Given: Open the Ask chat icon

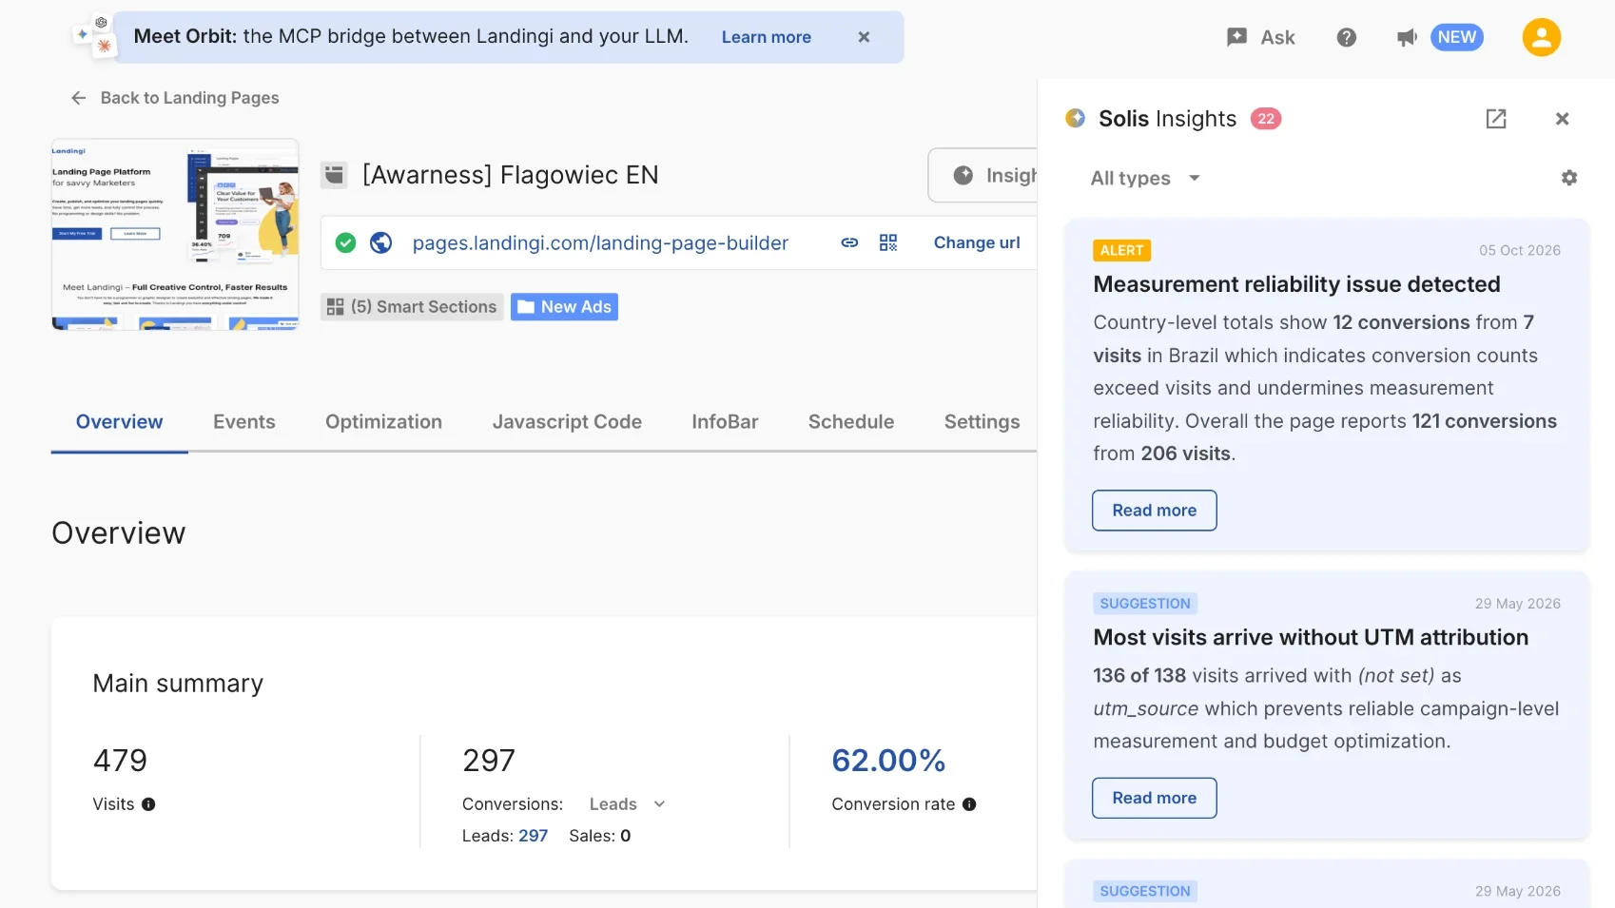Looking at the screenshot, I should [x=1236, y=37].
